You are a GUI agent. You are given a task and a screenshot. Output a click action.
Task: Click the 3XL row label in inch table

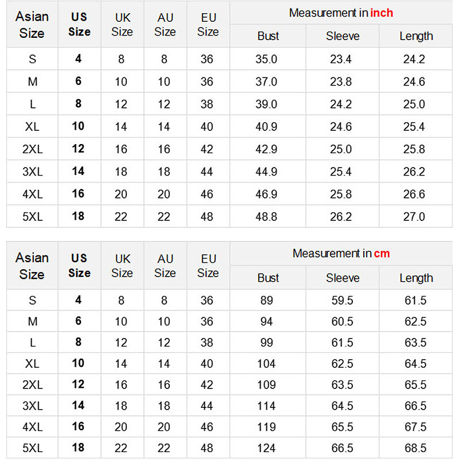click(32, 172)
